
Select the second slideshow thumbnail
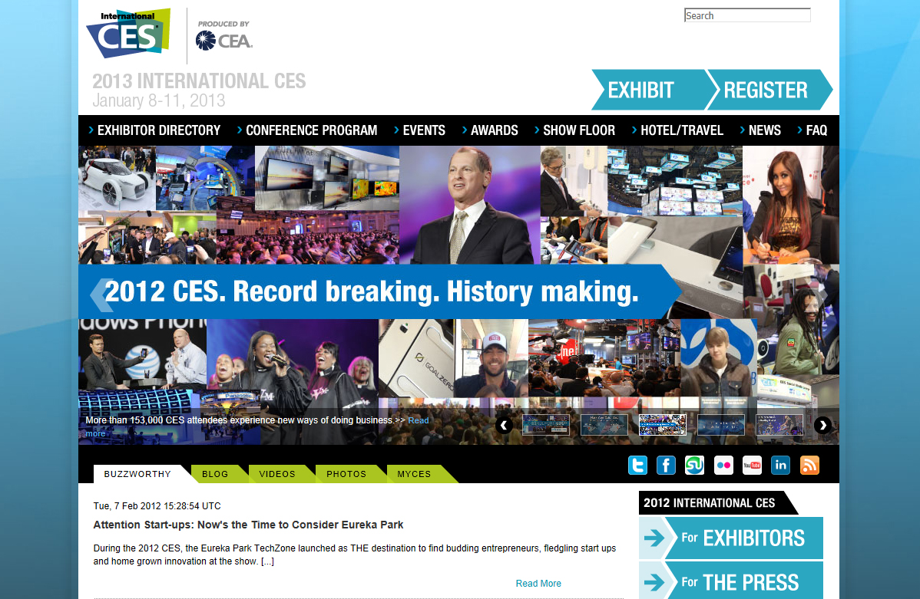(604, 425)
